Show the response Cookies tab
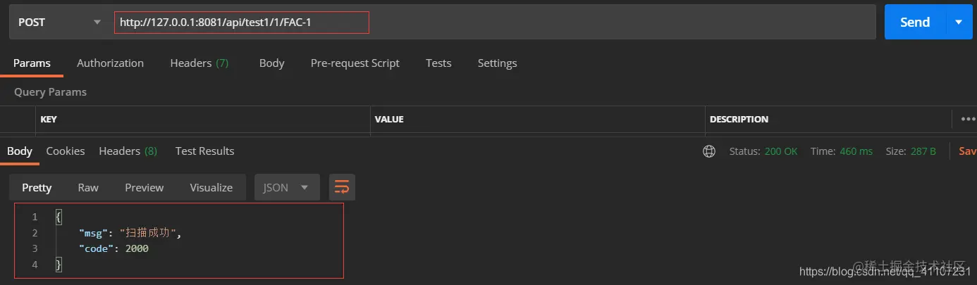977x285 pixels. [x=66, y=151]
